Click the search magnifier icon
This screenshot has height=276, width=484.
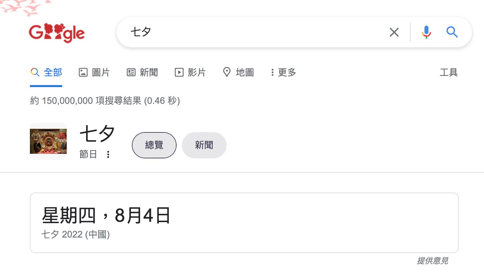pyautogui.click(x=452, y=32)
